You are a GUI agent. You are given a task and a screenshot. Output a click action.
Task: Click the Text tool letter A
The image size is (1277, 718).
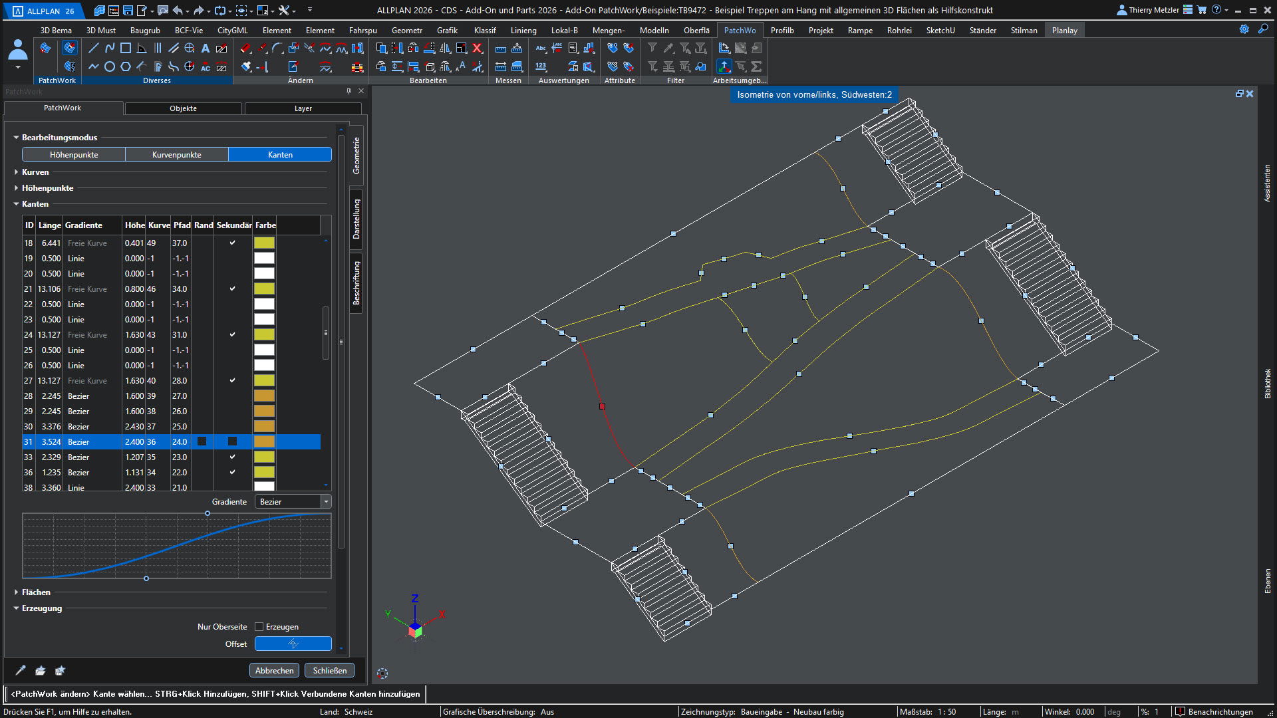pyautogui.click(x=206, y=48)
